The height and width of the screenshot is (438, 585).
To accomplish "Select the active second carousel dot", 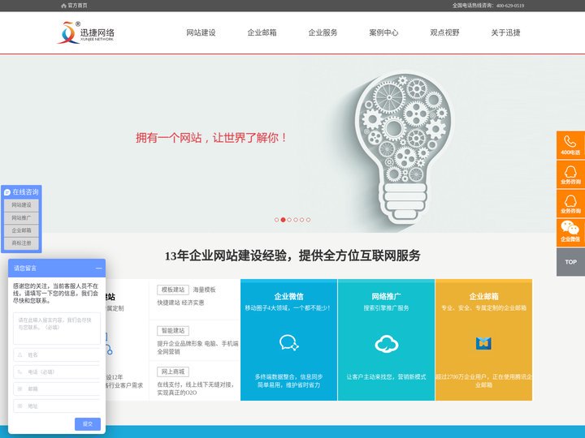I will [x=283, y=220].
